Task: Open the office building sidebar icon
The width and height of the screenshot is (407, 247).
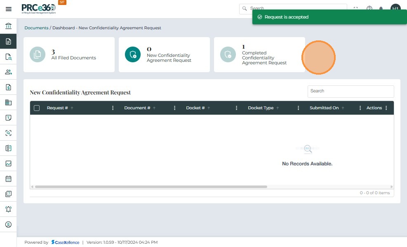Action: (8, 102)
